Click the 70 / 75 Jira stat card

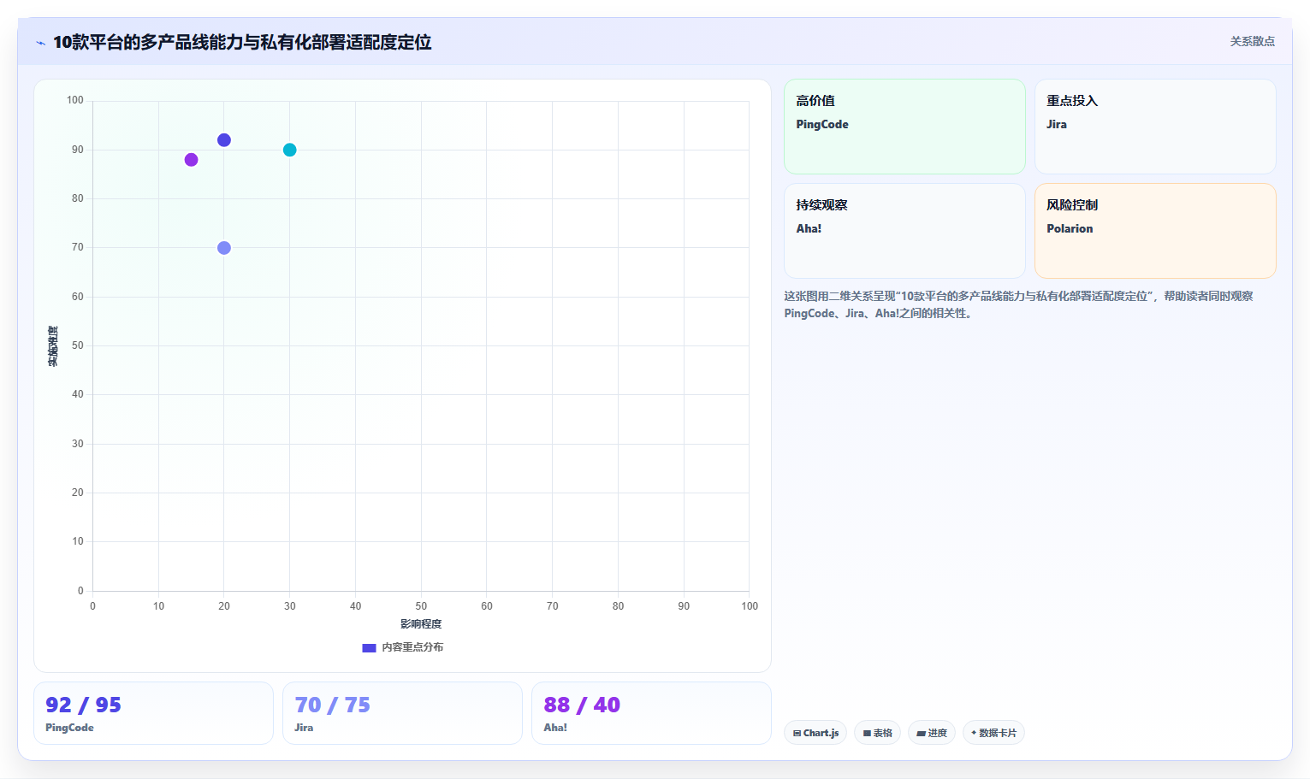pyautogui.click(x=402, y=713)
